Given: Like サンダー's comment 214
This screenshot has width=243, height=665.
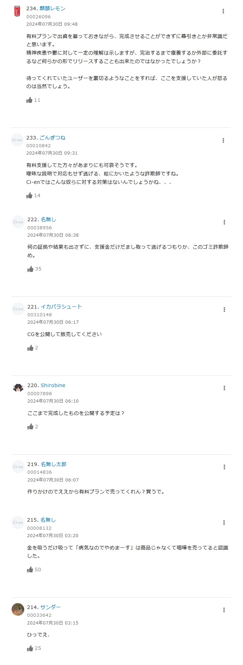Looking at the screenshot, I should (30, 648).
